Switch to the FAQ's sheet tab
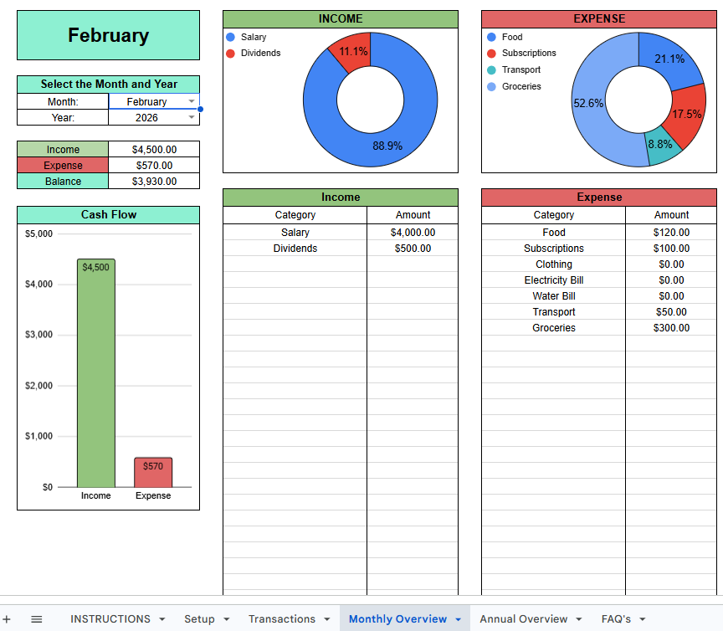 (616, 619)
